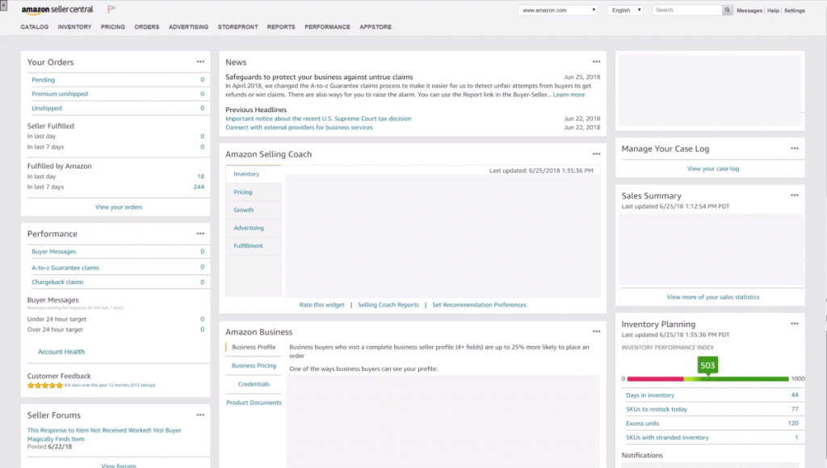Viewport: 827px width, 468px height.
Task: Click the Amazon Seller Central logo
Action: pos(58,10)
